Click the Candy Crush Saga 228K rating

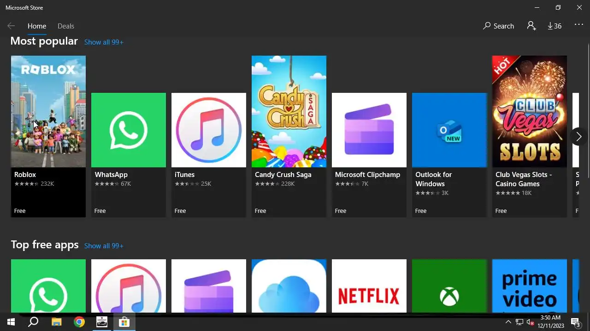click(x=275, y=184)
